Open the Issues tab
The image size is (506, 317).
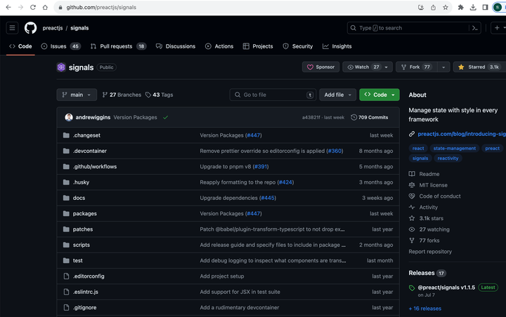(x=60, y=46)
